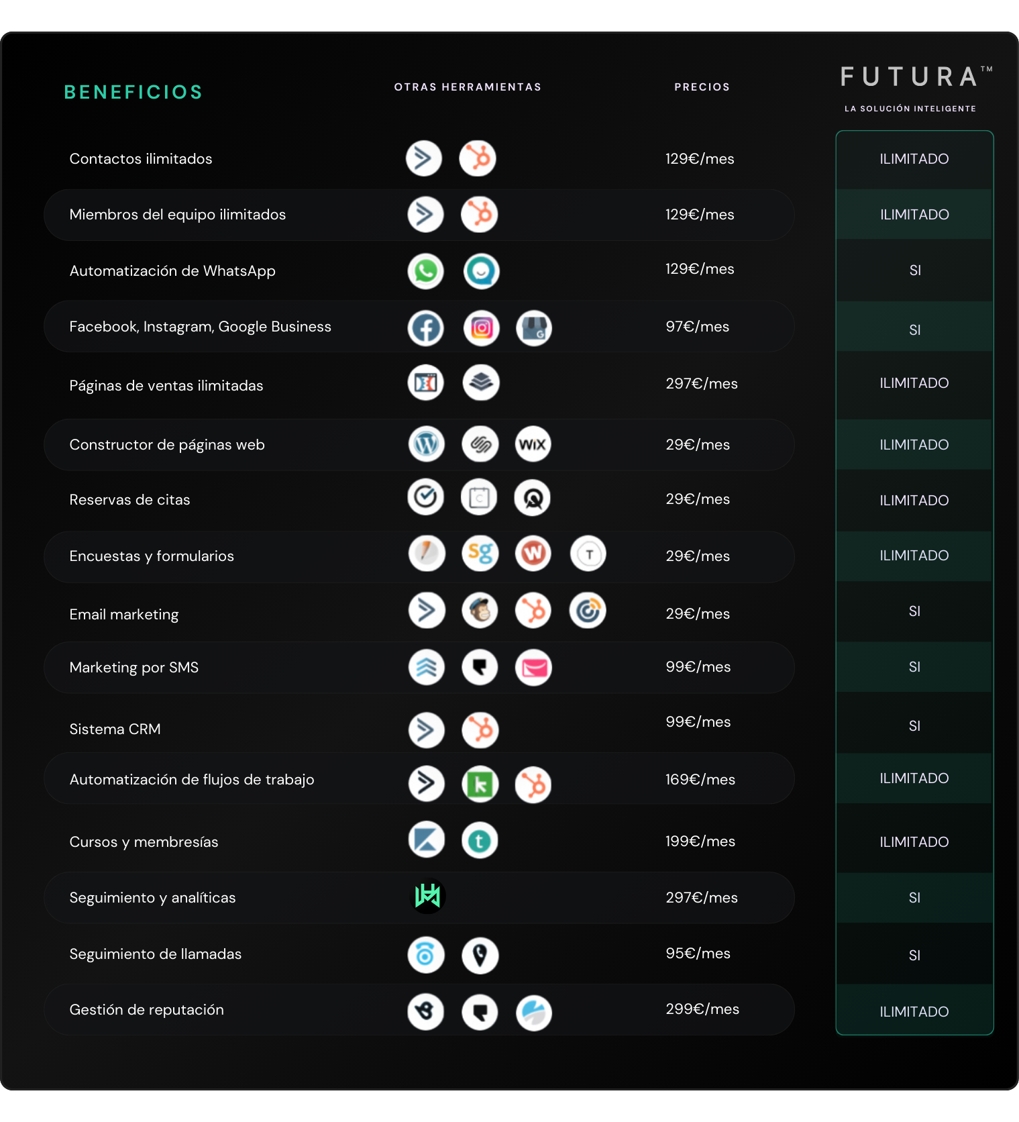Click the 299€/mes price

pos(702,1009)
